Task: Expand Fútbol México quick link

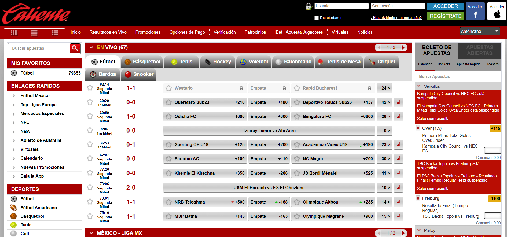Action: pyautogui.click(x=14, y=96)
